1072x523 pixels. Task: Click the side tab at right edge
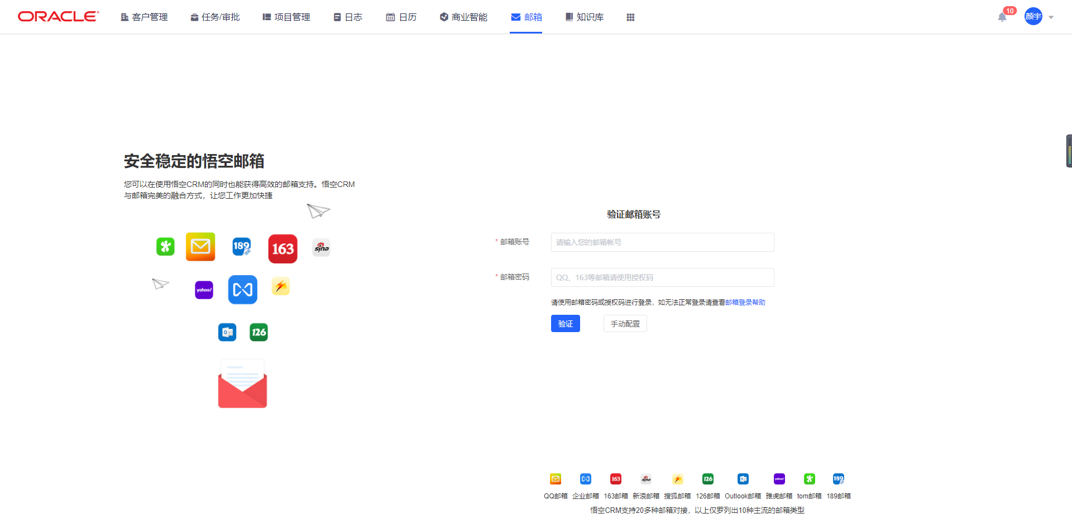pos(1069,151)
